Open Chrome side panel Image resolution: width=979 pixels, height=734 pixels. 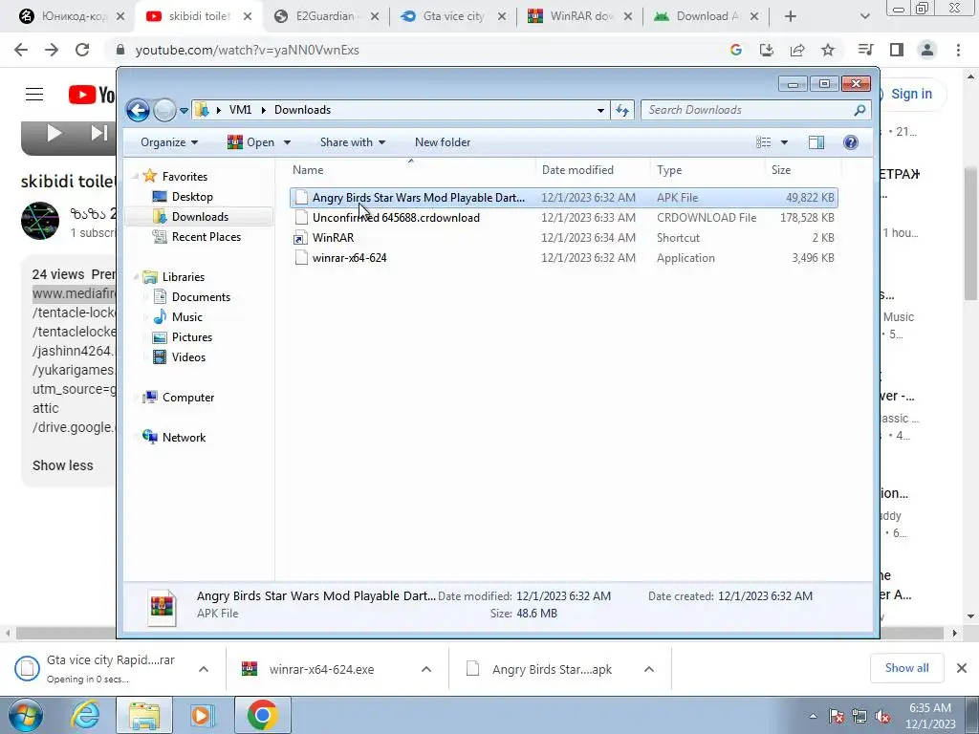click(x=897, y=50)
